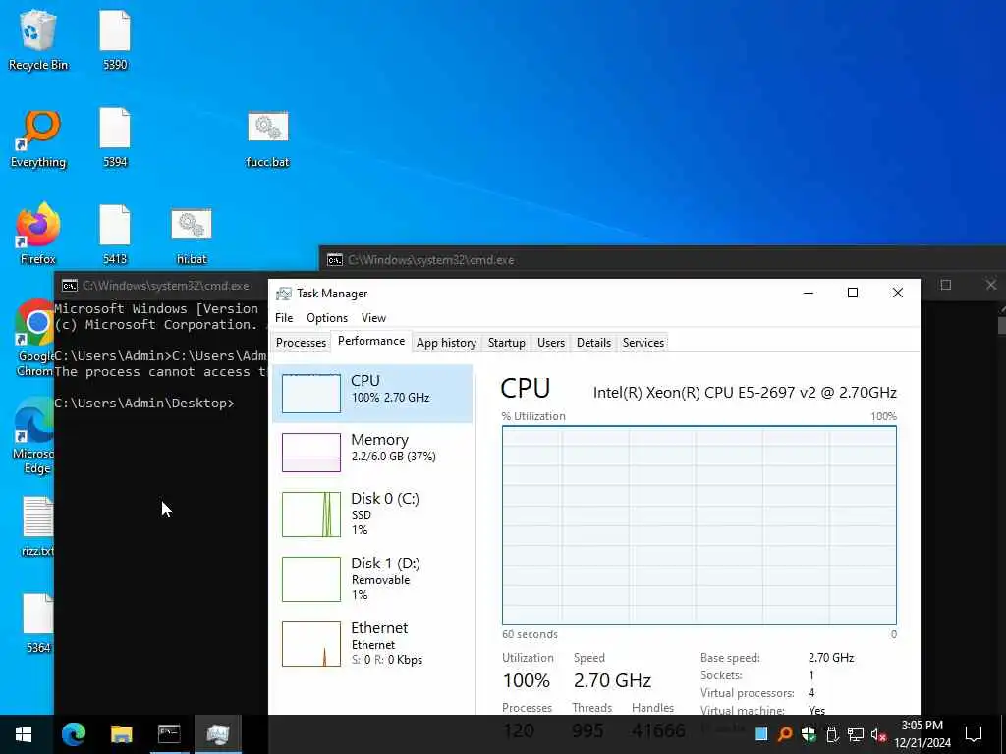Click the Virtual processors value 4
The width and height of the screenshot is (1006, 754).
coord(811,692)
